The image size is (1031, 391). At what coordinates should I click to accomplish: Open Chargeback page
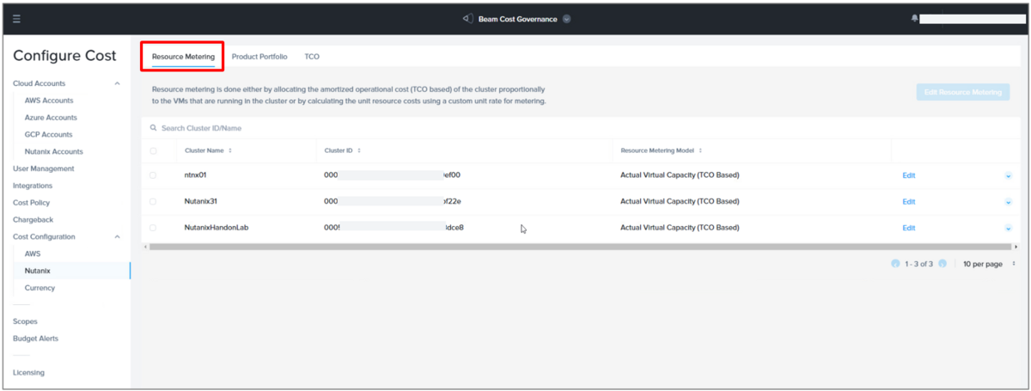click(x=33, y=220)
